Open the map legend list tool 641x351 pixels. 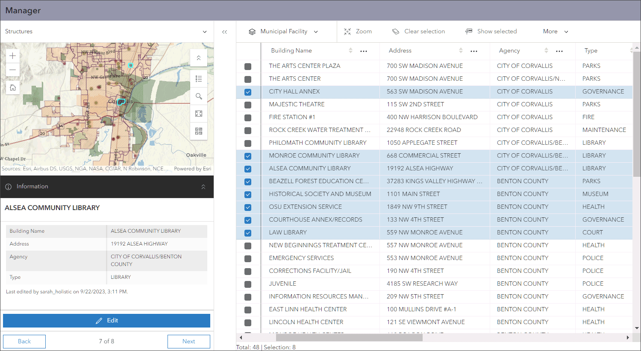[199, 79]
